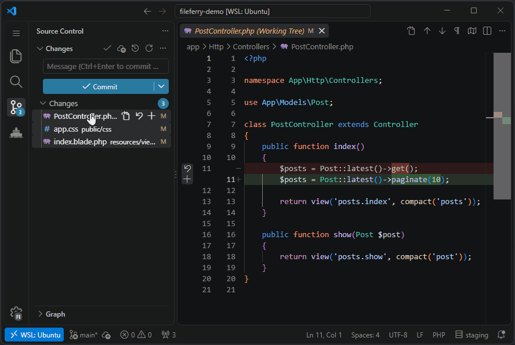Viewport: 515px width, 345px height.
Task: Collapse the top Changes repository section
Action: point(40,49)
